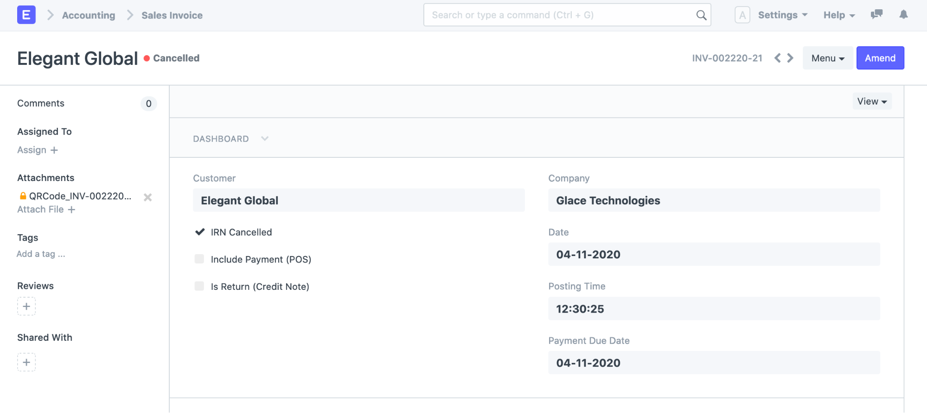Click Attach File link
The width and height of the screenshot is (927, 413).
40,210
